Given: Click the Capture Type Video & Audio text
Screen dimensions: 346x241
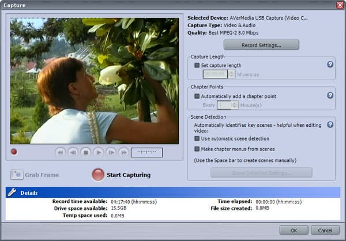Looking at the screenshot, I should (x=221, y=25).
